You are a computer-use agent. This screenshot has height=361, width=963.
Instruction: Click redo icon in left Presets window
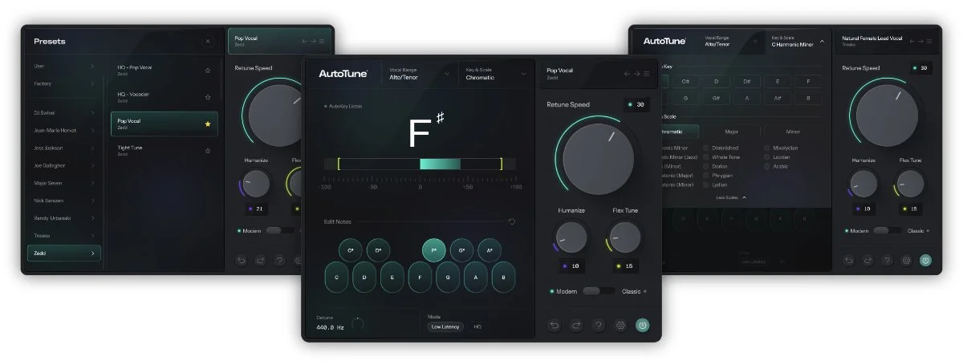tap(260, 260)
